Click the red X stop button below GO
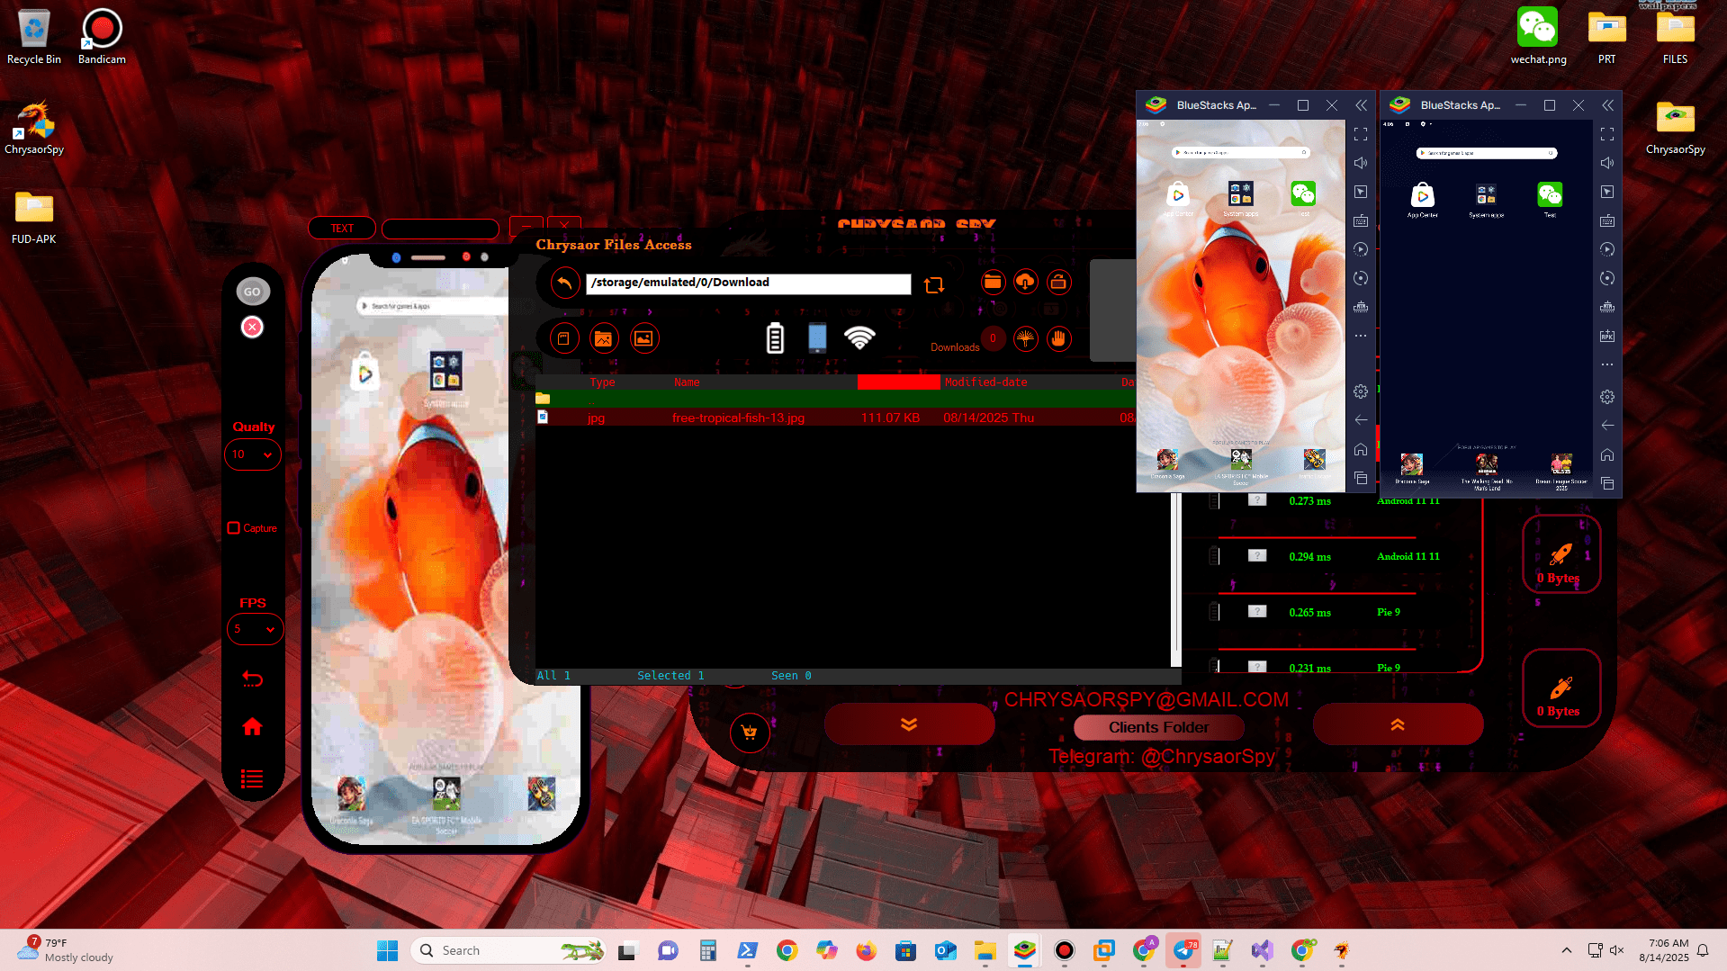 coord(253,327)
